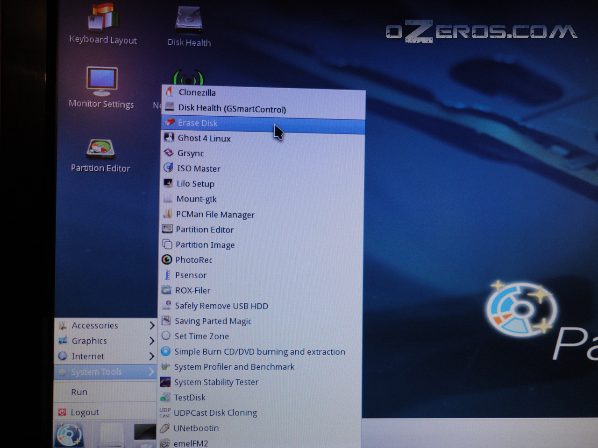
Task: Click the emelFM2 icon
Action: 164,442
